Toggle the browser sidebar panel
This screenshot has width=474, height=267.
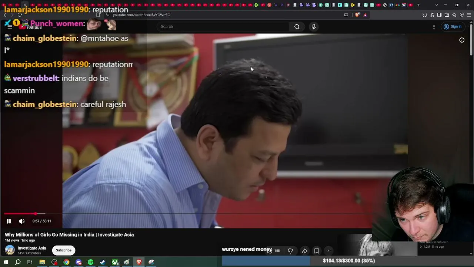coord(439,15)
